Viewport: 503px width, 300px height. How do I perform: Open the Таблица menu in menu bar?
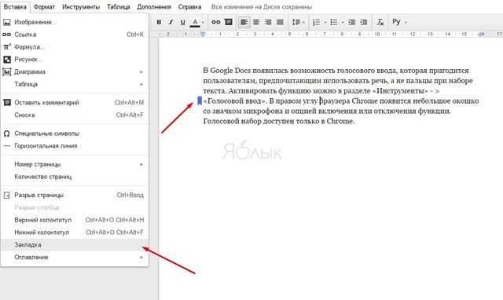[x=119, y=7]
